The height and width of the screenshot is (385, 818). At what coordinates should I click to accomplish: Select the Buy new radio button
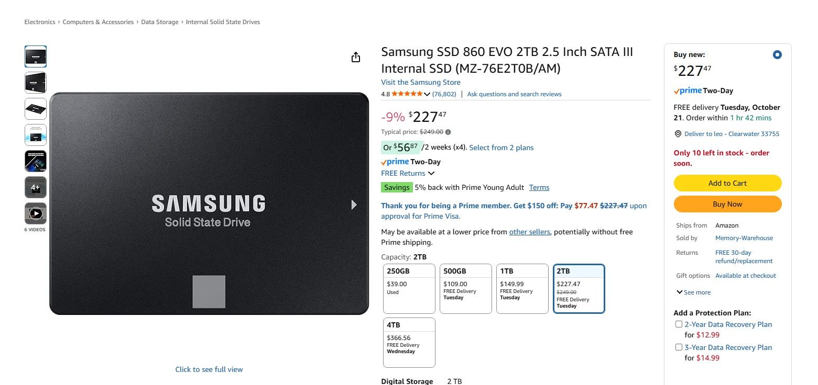coord(777,54)
